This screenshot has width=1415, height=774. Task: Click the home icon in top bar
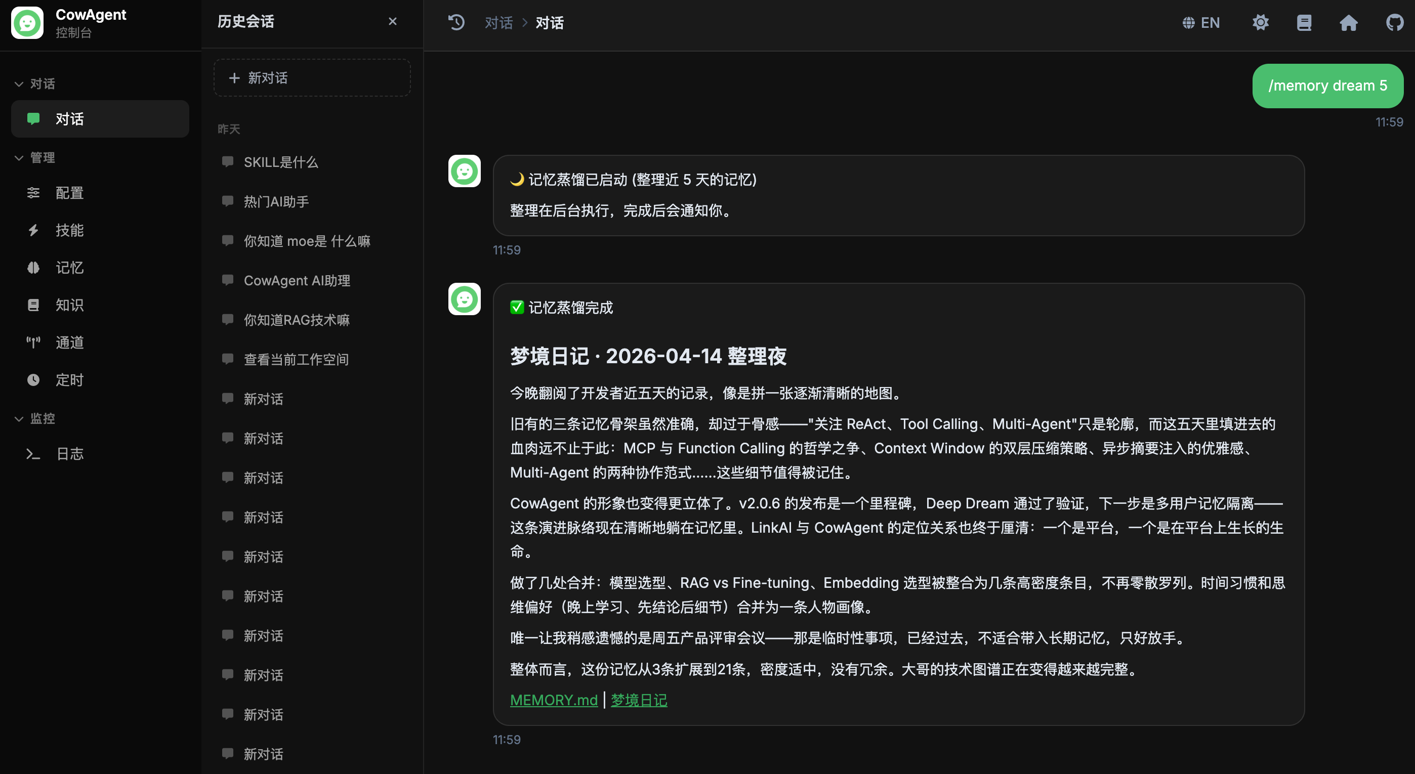point(1349,22)
